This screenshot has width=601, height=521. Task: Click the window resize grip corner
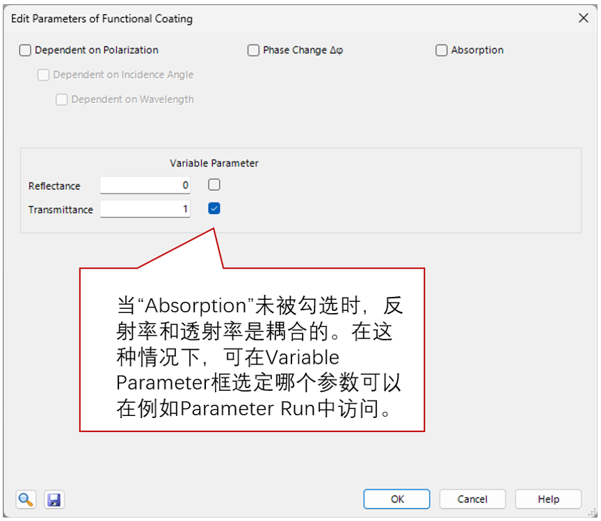coord(592,513)
